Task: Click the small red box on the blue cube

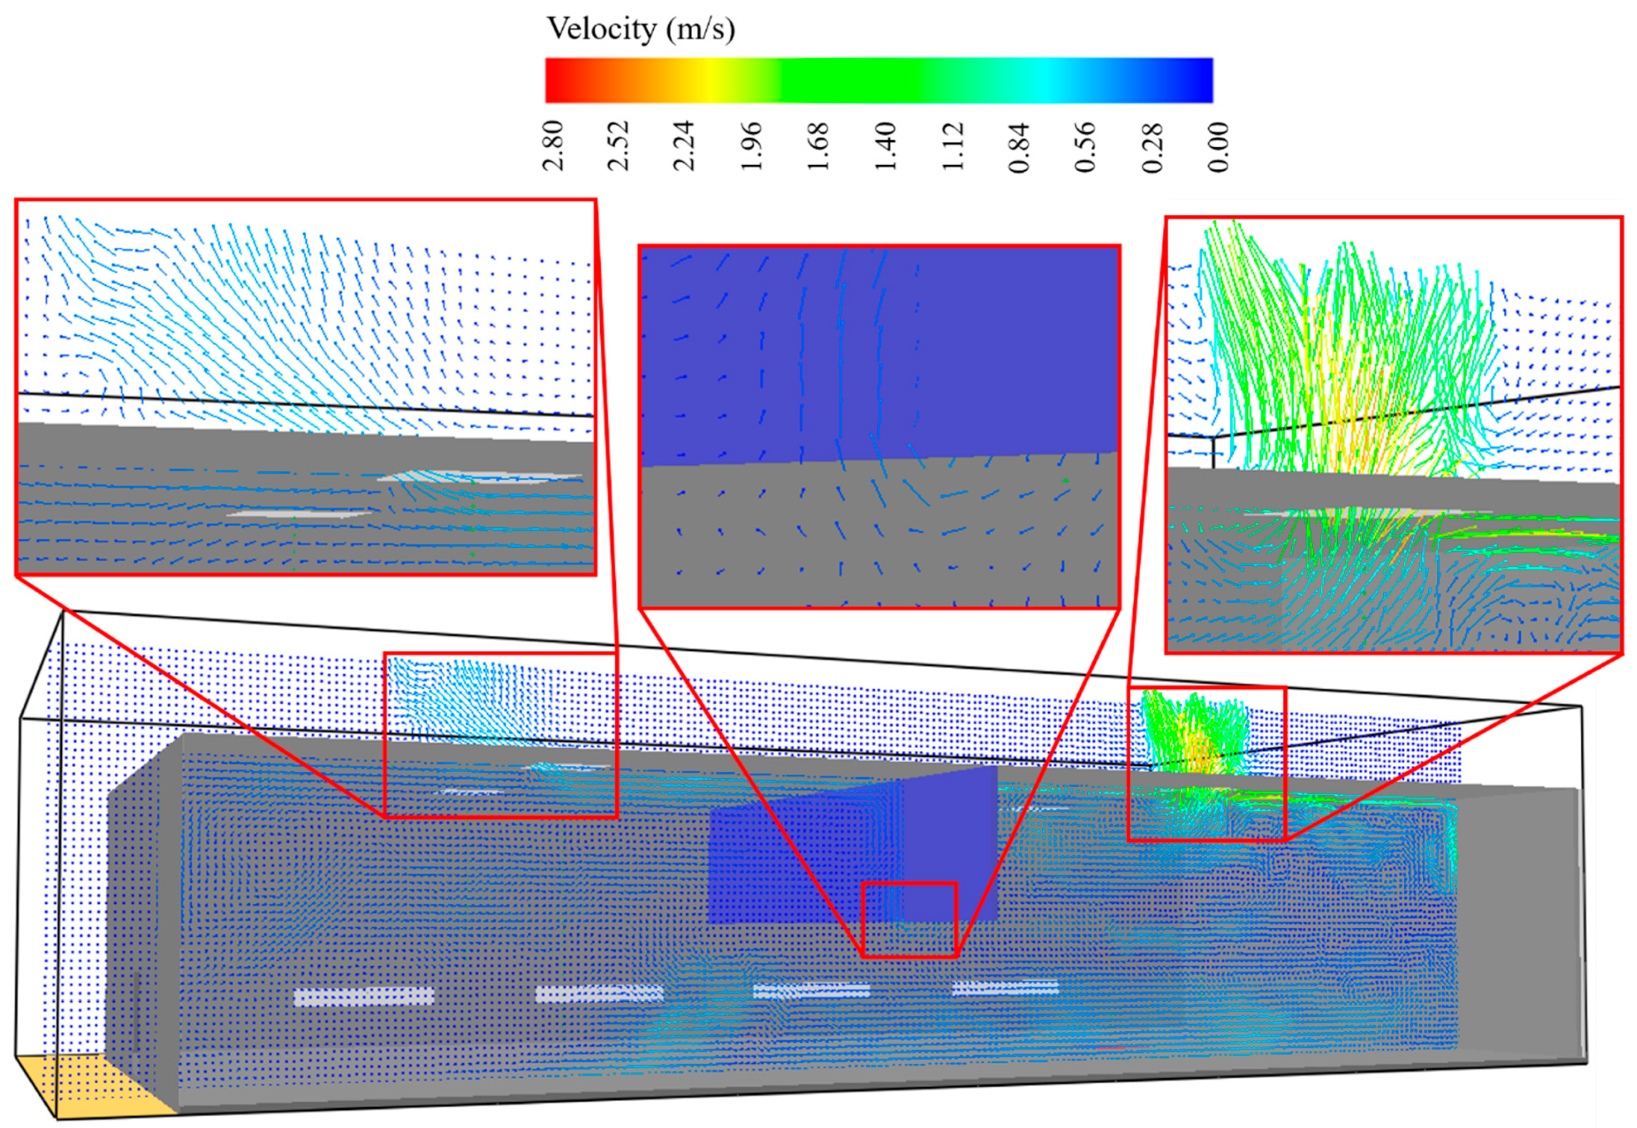Action: point(909,920)
